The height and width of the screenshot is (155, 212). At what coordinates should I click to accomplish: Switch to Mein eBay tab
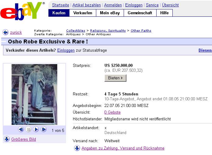pyautogui.click(x=110, y=13)
